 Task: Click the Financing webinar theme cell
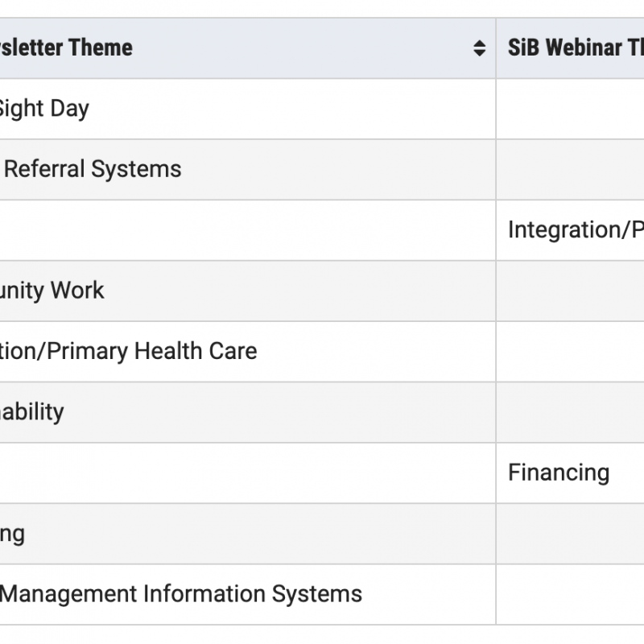[x=570, y=473]
